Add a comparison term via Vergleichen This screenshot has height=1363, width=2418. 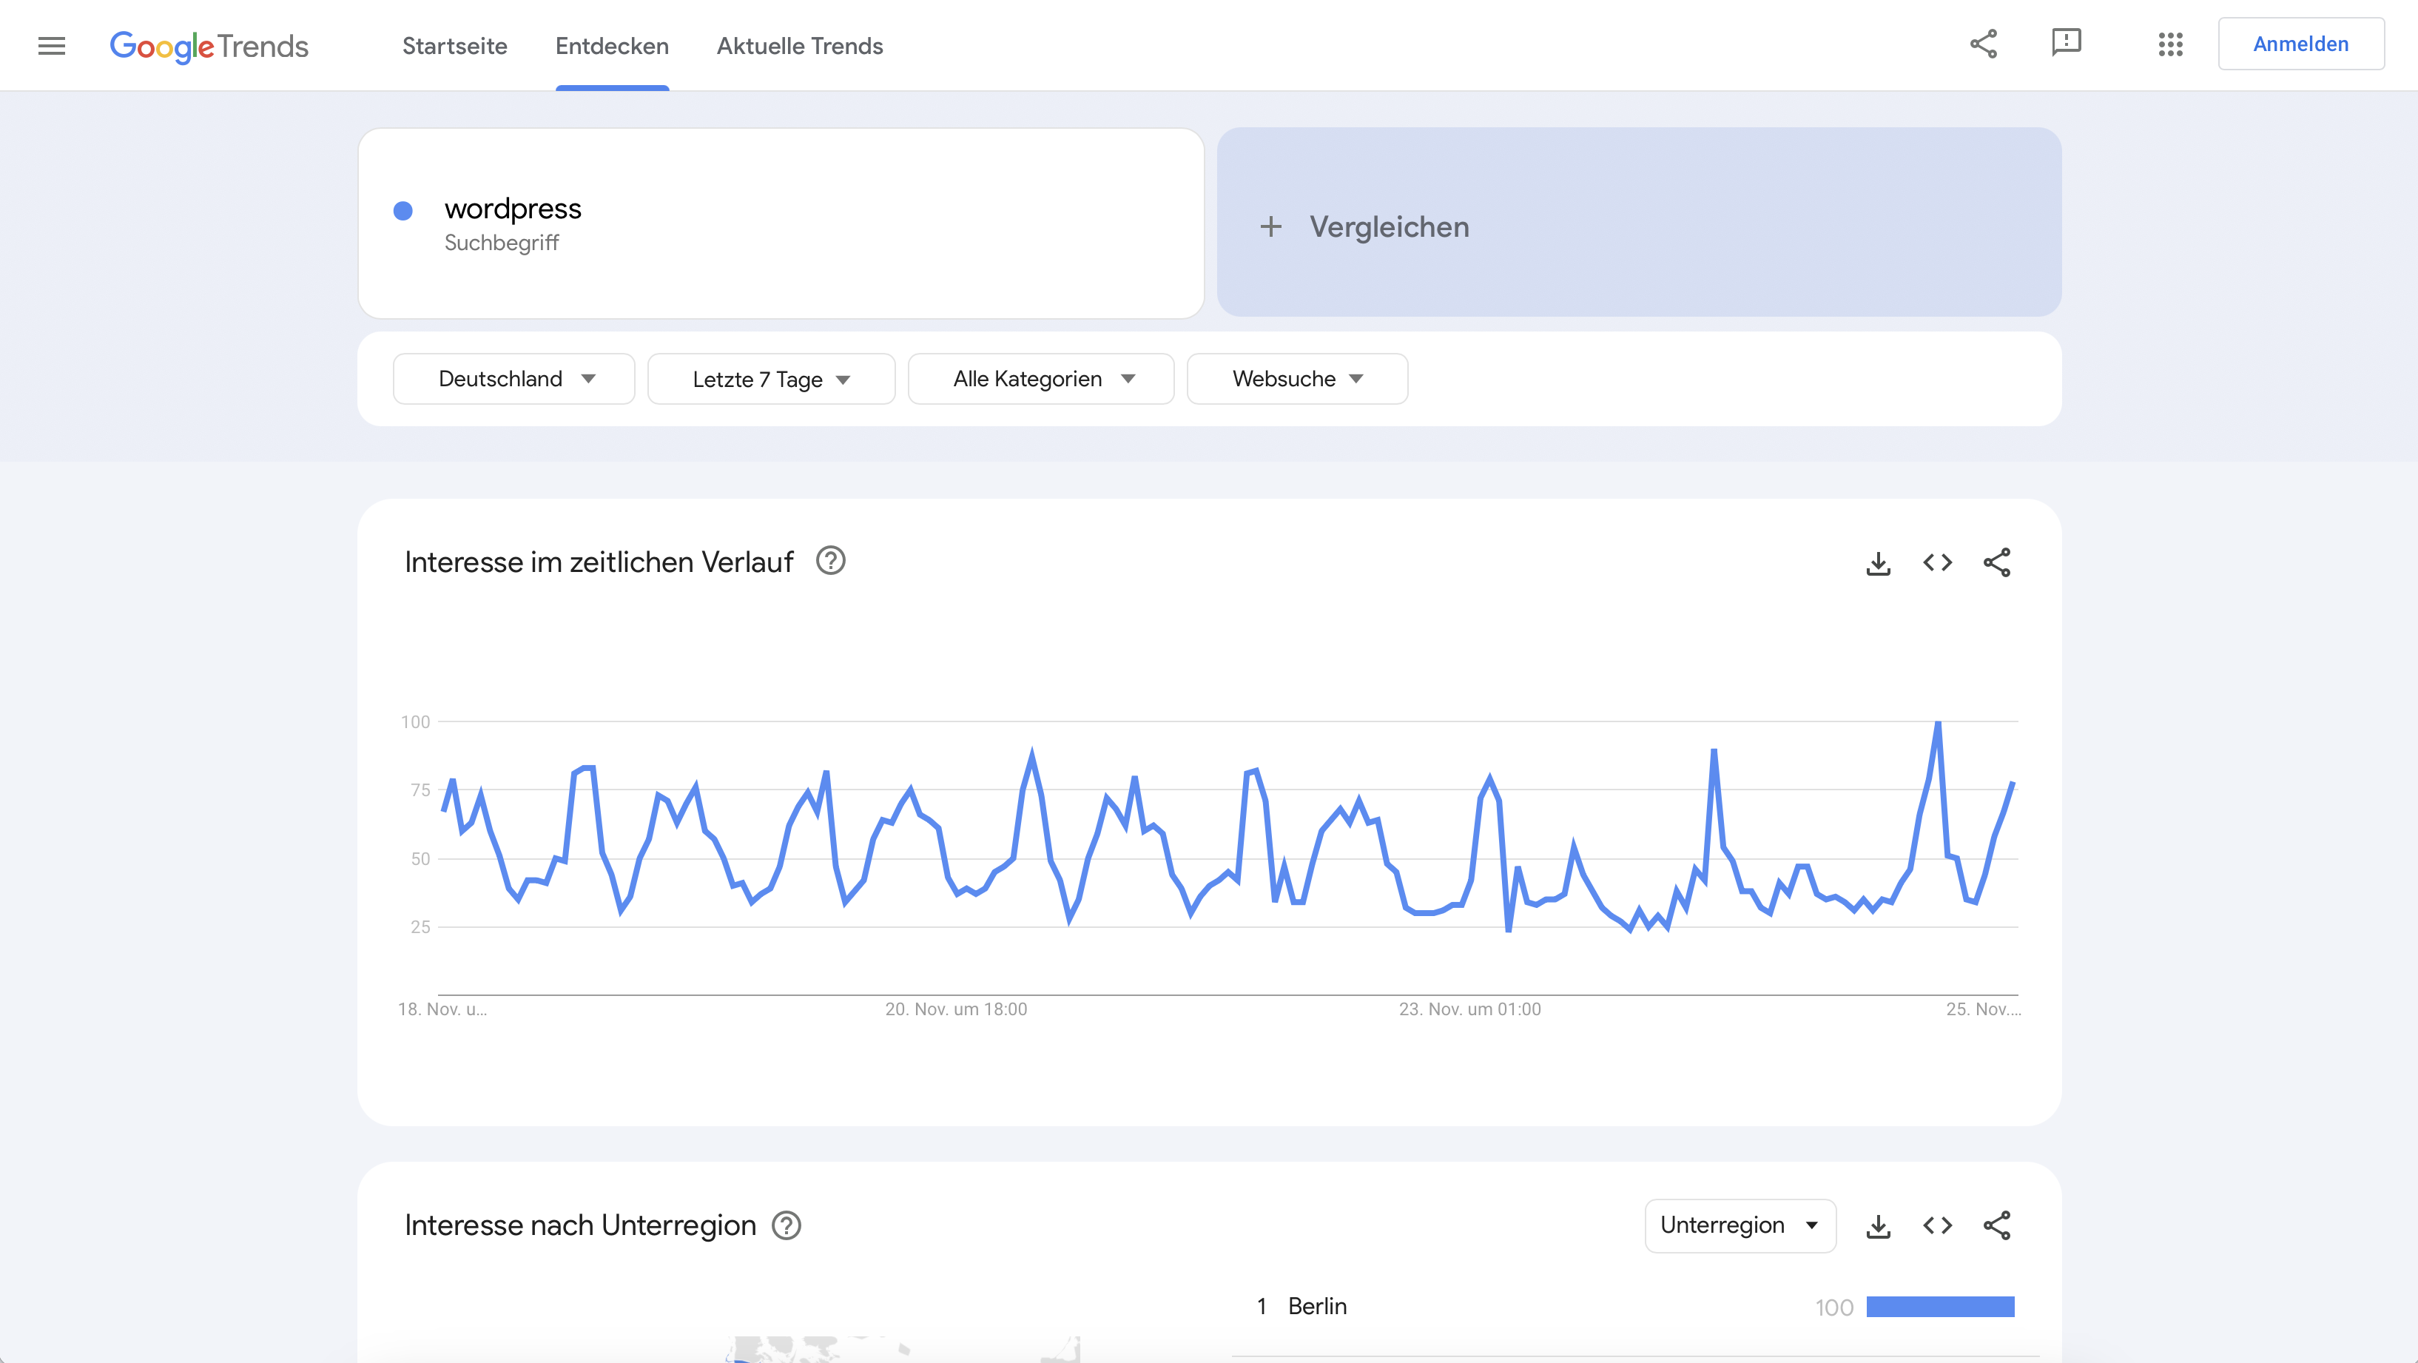[1638, 225]
